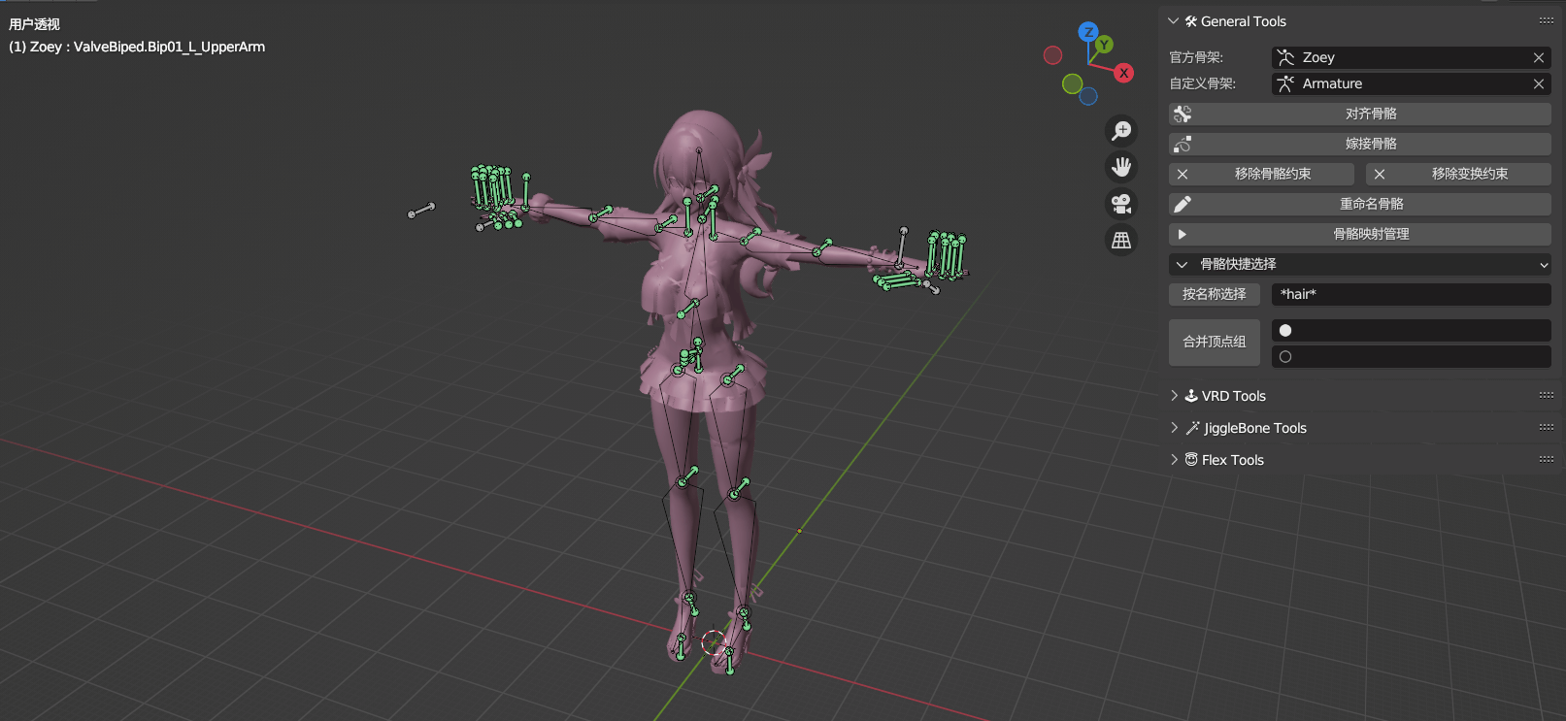This screenshot has height=721, width=1566.
Task: Expand the 骨骼映射管理 section
Action: 1359,234
